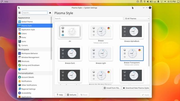Expand hidden system tray icons arrow

(165, 1)
